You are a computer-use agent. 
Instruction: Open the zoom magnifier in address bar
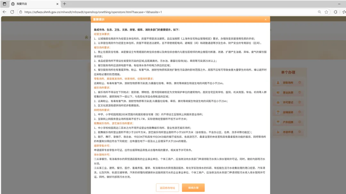(319, 12)
